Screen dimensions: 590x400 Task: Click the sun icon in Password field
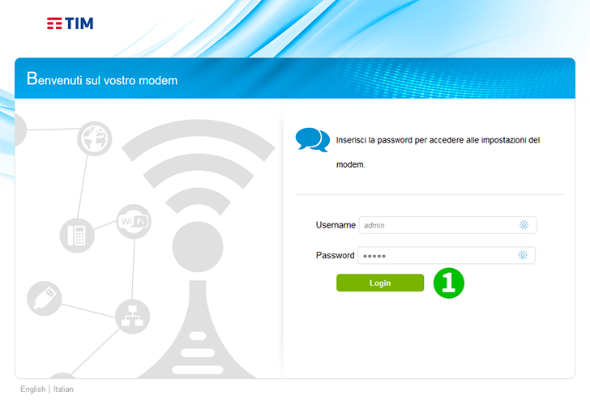point(523,255)
